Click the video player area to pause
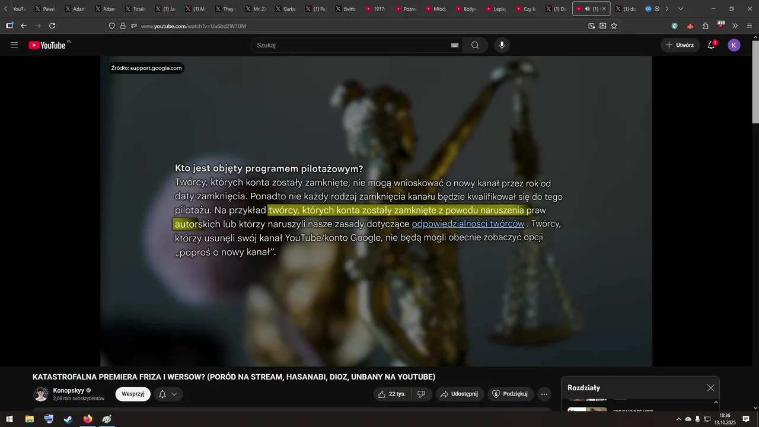 pos(376,211)
